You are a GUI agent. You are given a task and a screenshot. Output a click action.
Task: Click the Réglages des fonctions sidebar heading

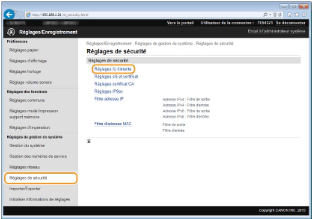(x=27, y=92)
